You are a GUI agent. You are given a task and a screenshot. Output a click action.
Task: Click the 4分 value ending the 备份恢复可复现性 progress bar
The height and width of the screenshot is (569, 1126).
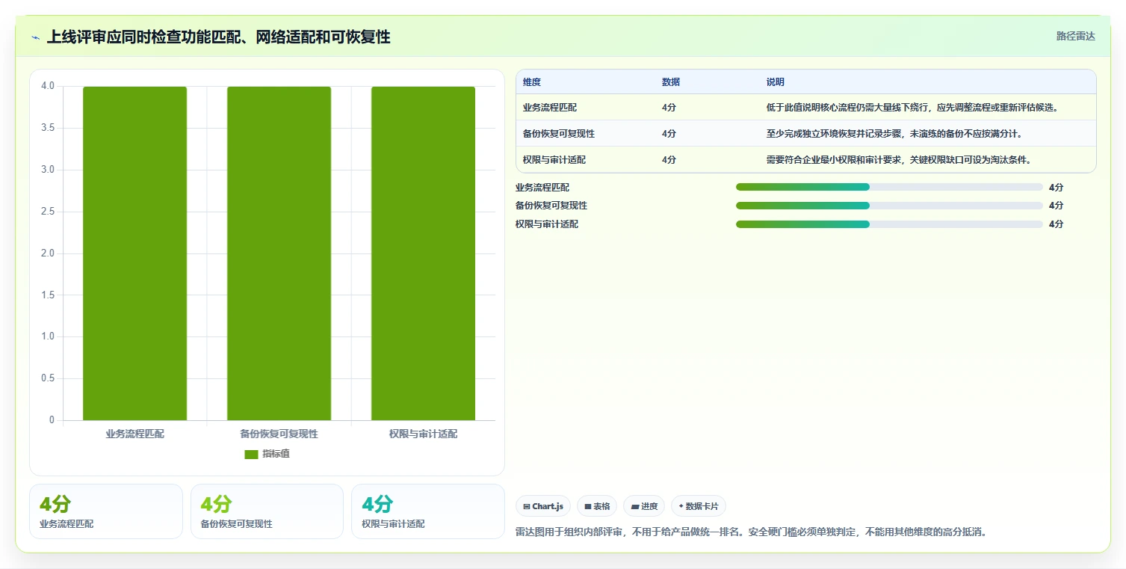pos(1056,206)
